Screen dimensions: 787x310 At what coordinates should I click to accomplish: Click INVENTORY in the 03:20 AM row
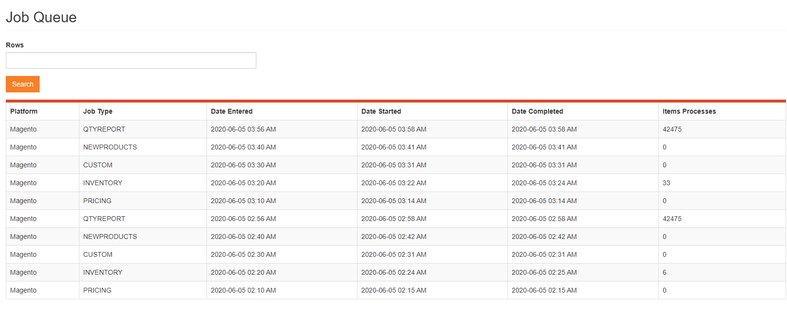click(103, 183)
